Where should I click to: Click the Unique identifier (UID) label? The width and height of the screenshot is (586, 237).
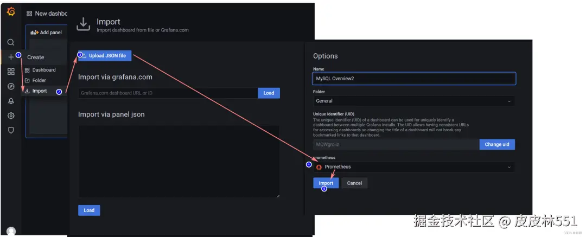point(334,114)
